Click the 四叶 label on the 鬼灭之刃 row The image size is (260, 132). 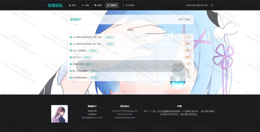[x=188, y=57]
